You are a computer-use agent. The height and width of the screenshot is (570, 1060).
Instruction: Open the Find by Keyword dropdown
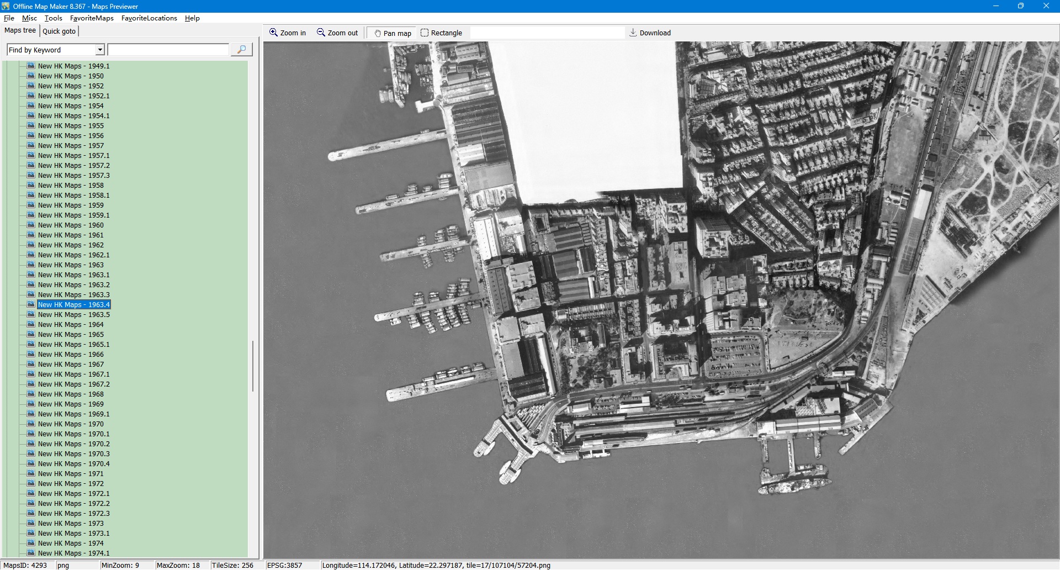pyautogui.click(x=100, y=50)
